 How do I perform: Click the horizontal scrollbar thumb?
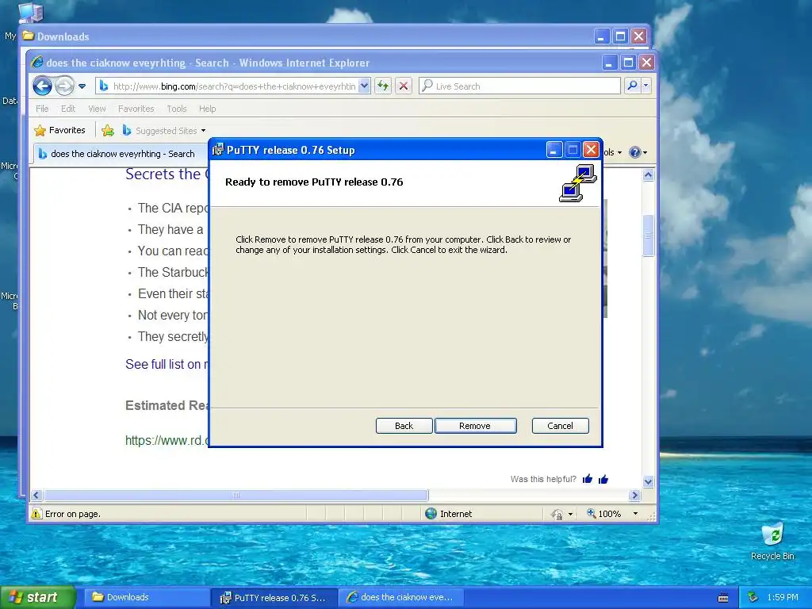click(236, 495)
